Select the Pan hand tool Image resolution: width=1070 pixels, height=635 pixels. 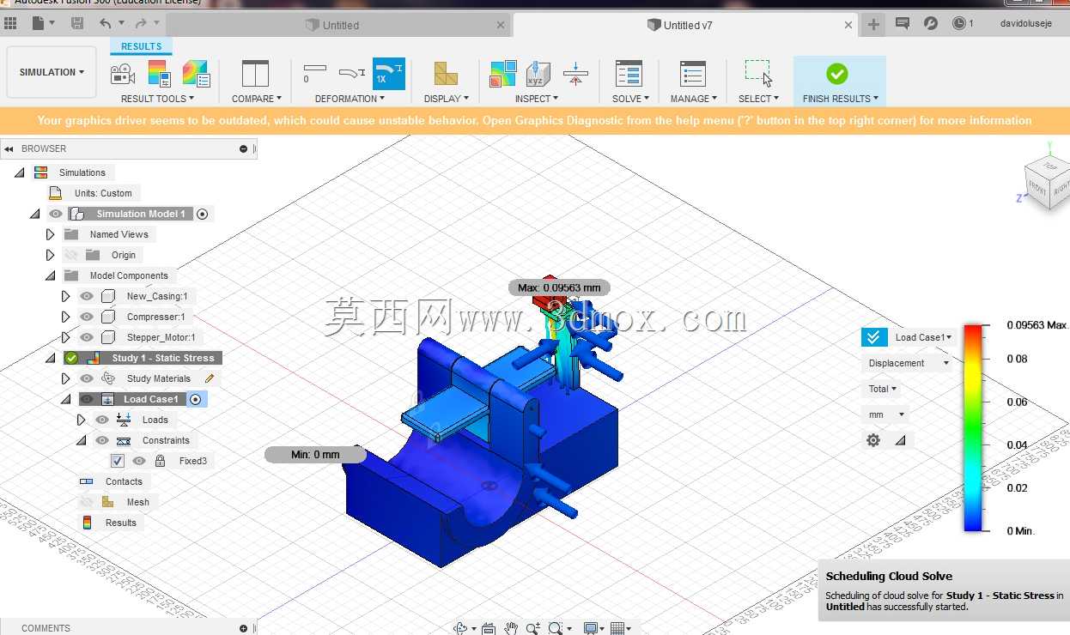512,628
